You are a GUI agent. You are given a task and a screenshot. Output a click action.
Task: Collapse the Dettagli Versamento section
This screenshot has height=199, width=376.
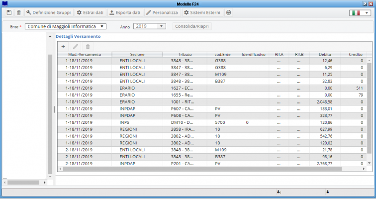(50, 37)
